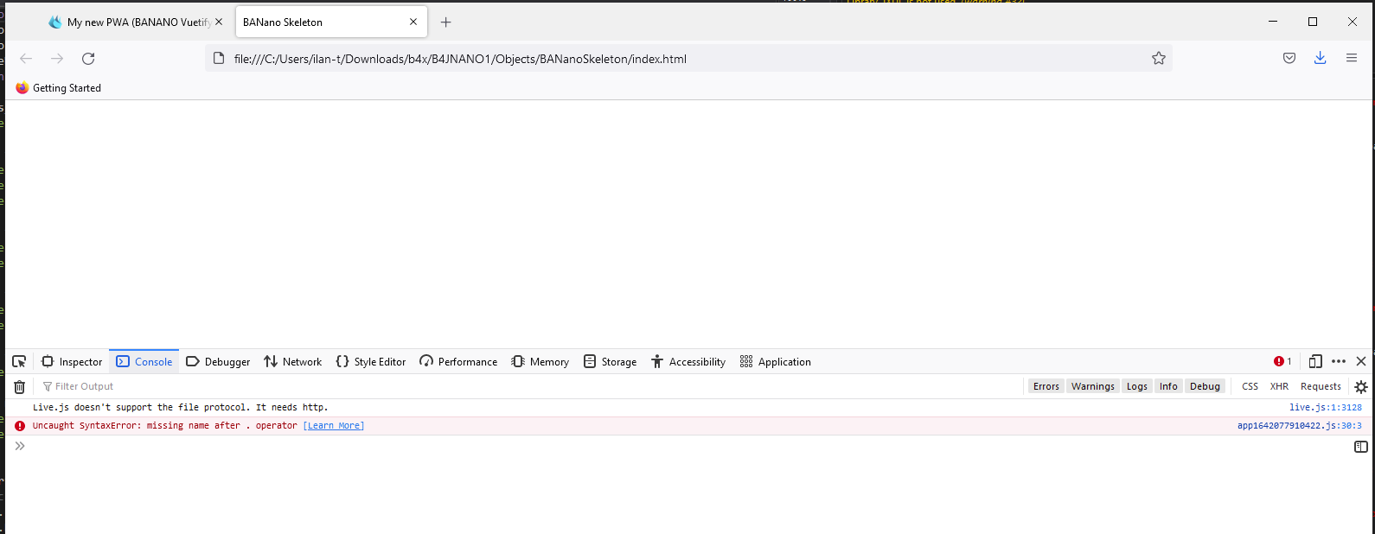Toggle the Warnings filter
Screen dimensions: 1375x534
pyautogui.click(x=1093, y=386)
